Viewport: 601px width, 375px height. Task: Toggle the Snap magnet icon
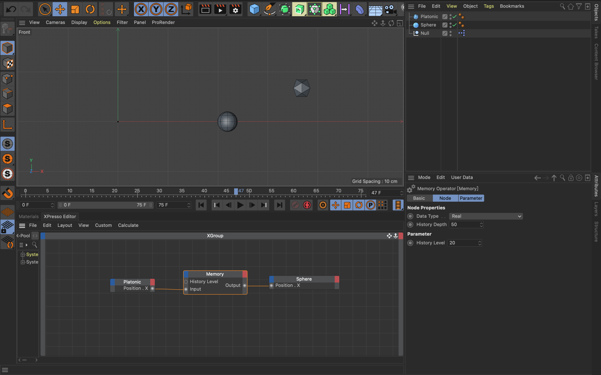8,193
